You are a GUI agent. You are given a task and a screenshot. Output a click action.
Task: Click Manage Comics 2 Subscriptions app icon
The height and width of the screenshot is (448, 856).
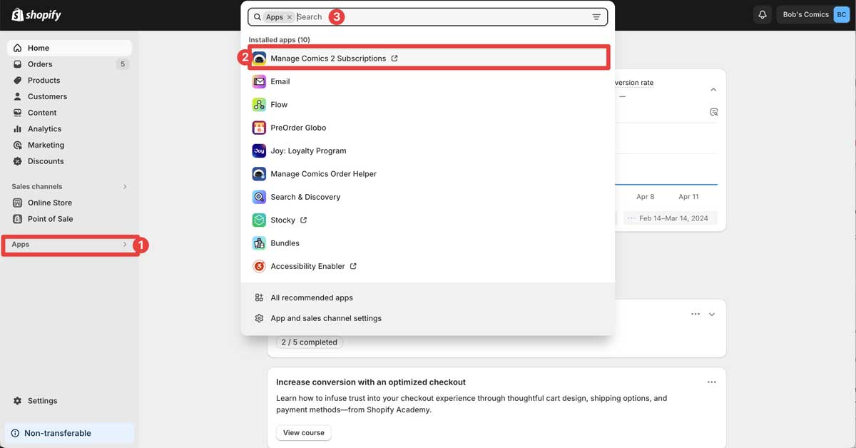point(259,58)
